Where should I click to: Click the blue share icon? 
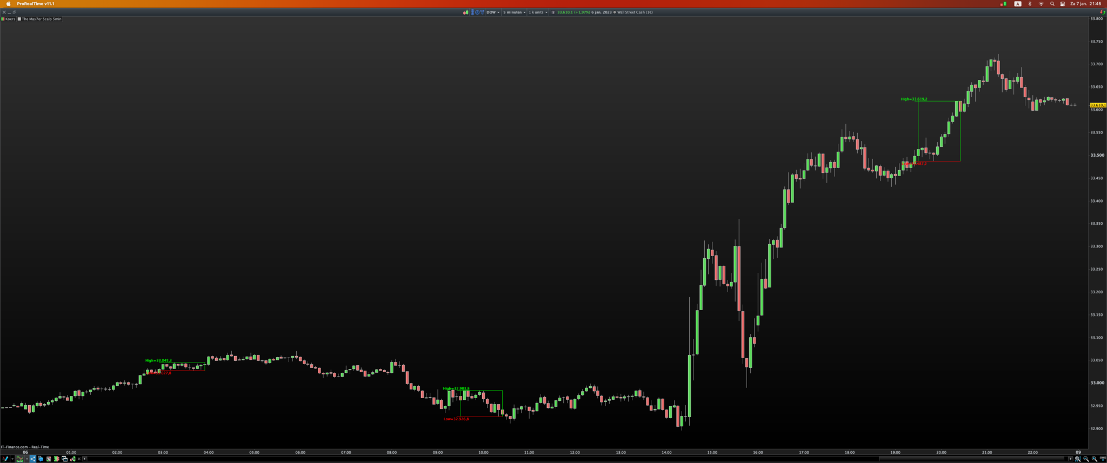point(32,459)
